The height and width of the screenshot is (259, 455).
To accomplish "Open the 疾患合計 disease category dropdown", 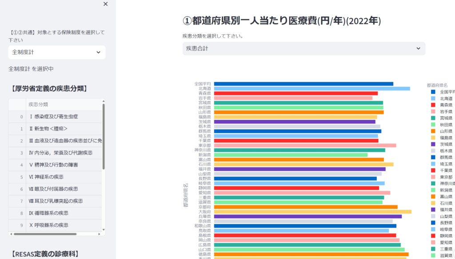I will [x=304, y=49].
